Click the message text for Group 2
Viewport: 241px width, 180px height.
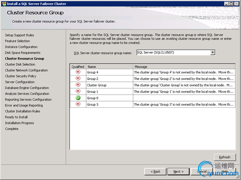coord(184,79)
